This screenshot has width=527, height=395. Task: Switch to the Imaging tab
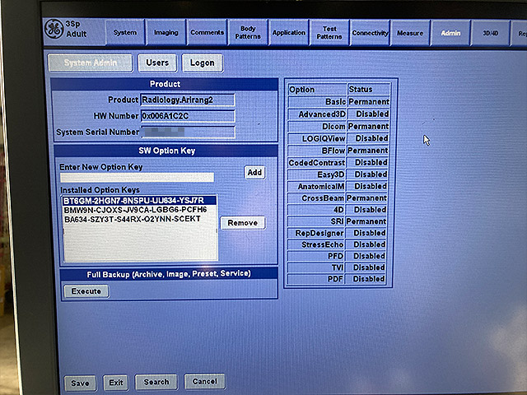coord(166,33)
